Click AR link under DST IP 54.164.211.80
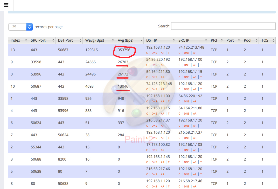Screen dimensions: 278x189 tap(162, 77)
